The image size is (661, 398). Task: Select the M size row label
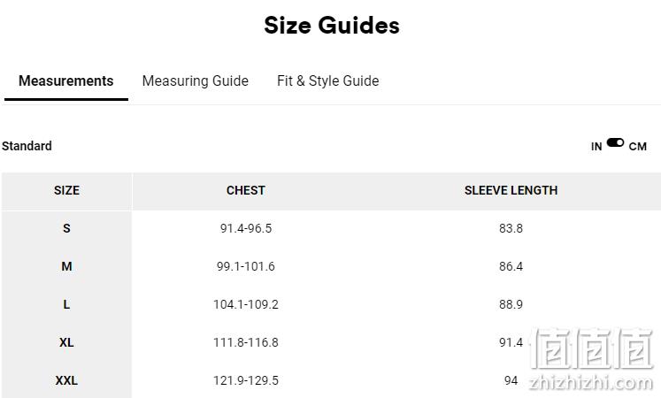66,266
